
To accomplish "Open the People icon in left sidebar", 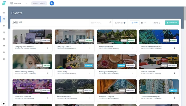I will click(x=4, y=26).
